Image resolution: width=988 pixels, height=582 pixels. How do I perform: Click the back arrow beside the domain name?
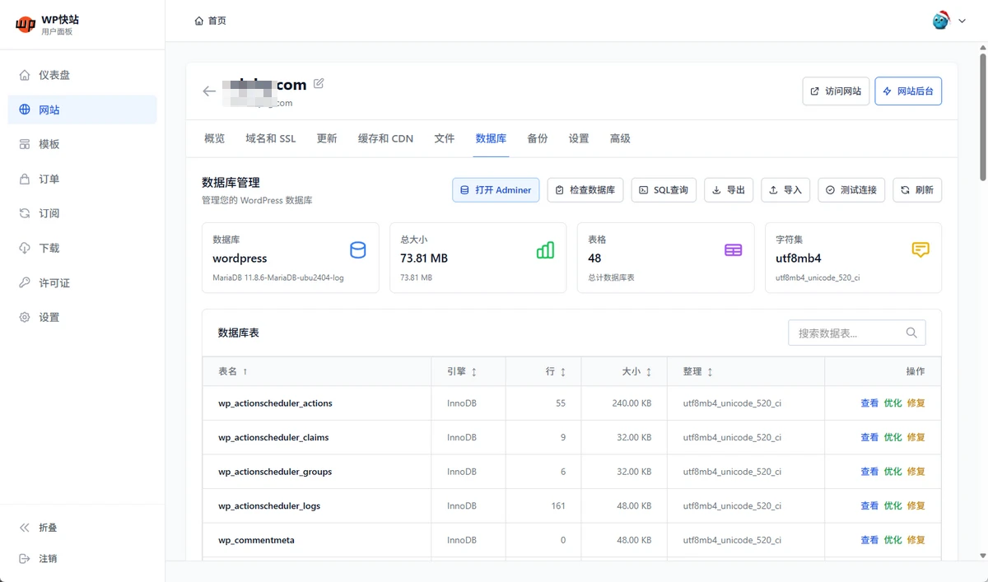(x=209, y=91)
